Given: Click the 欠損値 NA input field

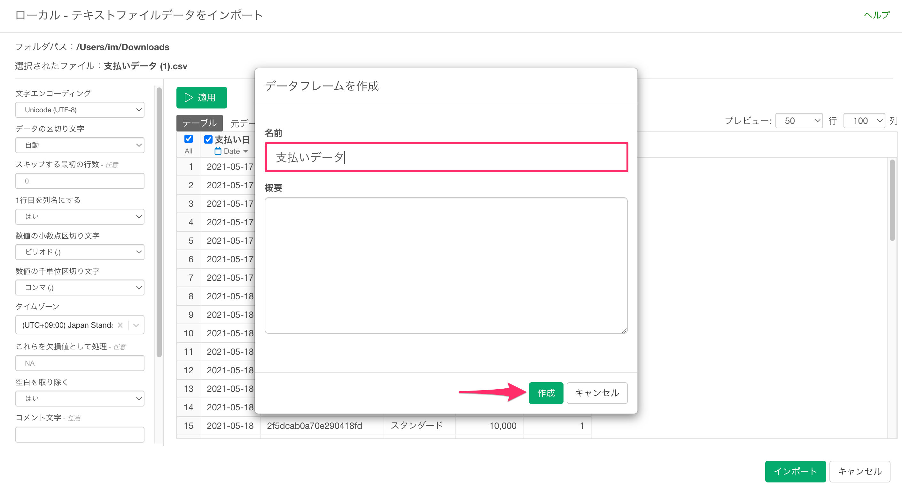Looking at the screenshot, I should point(80,363).
